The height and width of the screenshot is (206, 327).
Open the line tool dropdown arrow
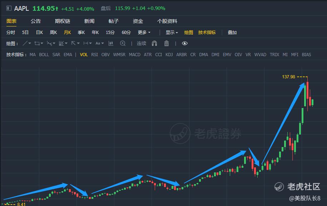click(x=30, y=43)
